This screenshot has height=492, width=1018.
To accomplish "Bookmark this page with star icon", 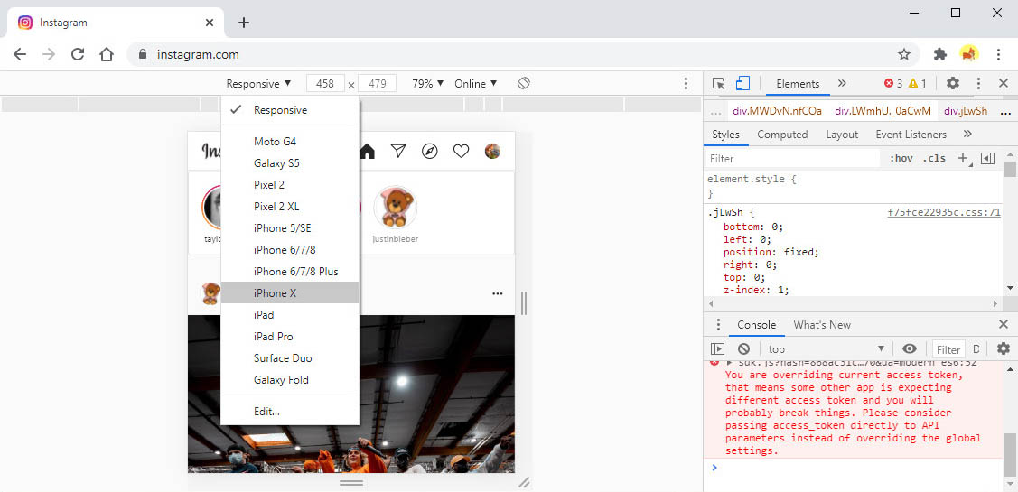I will [903, 54].
